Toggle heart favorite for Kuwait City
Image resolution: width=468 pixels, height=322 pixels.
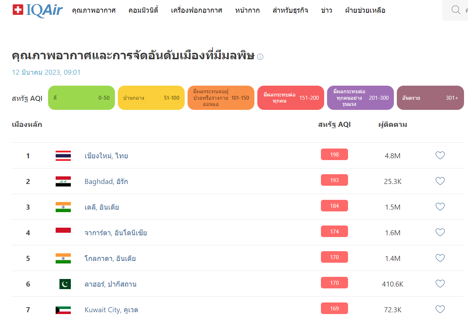(440, 309)
